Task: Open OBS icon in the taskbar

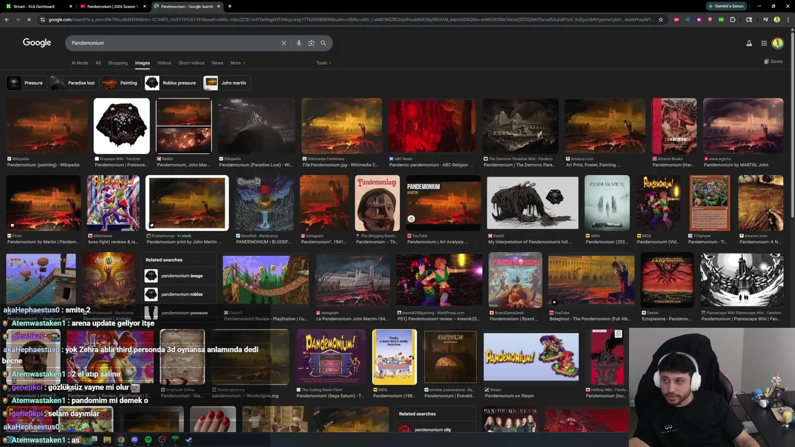Action: [161, 440]
